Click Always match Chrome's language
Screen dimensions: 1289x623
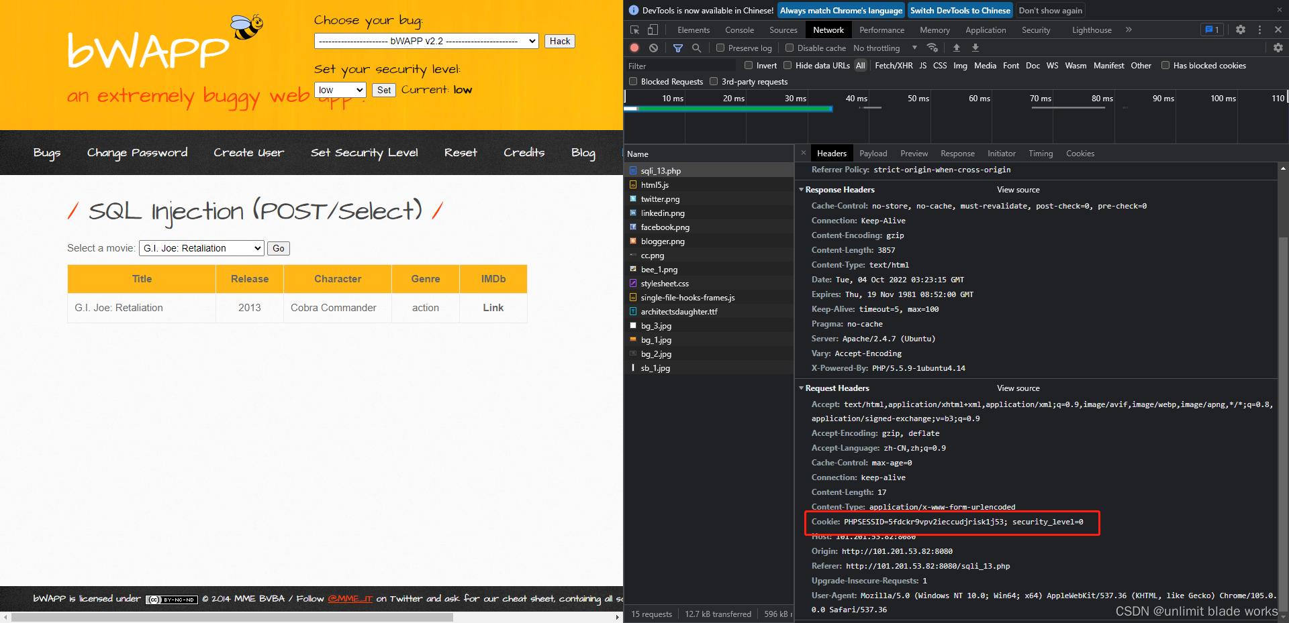point(841,10)
